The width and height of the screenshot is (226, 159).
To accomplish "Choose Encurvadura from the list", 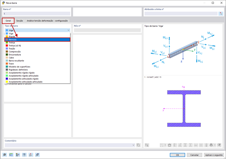I will point(37,55).
